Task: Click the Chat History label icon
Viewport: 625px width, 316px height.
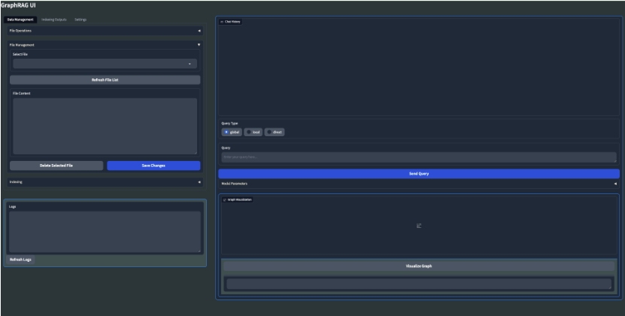Action: [x=221, y=22]
